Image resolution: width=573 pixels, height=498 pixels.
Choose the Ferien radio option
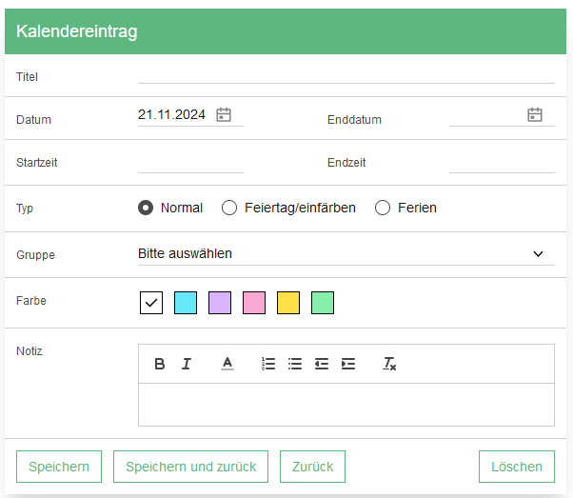383,208
